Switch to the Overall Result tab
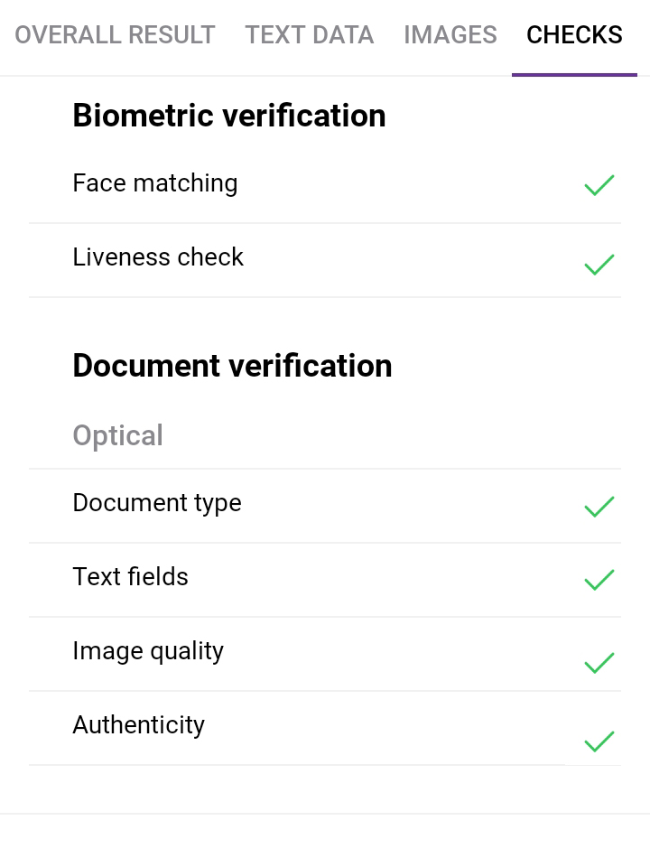The width and height of the screenshot is (650, 858). [x=115, y=35]
